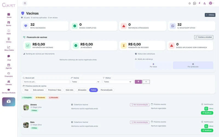
Task: Click the Doses Completas check icon
Action: click(x=75, y=26)
